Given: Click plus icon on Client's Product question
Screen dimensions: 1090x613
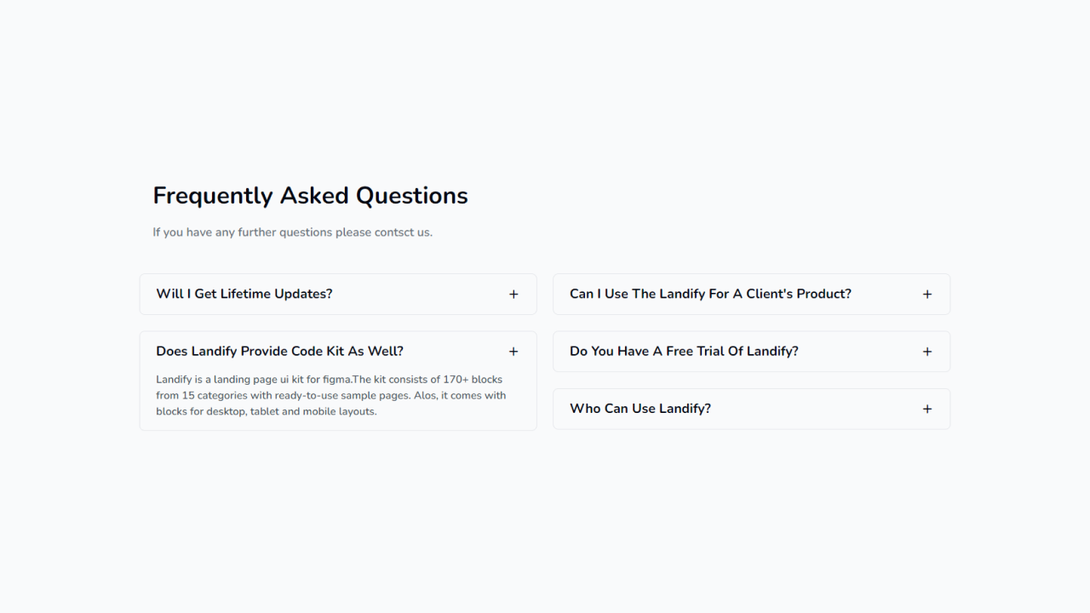Looking at the screenshot, I should 927,295.
